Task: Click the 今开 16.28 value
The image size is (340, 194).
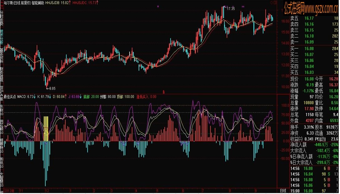Action: 334,79
